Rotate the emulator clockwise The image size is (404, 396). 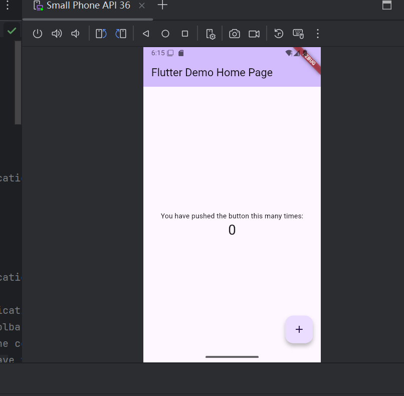[121, 34]
